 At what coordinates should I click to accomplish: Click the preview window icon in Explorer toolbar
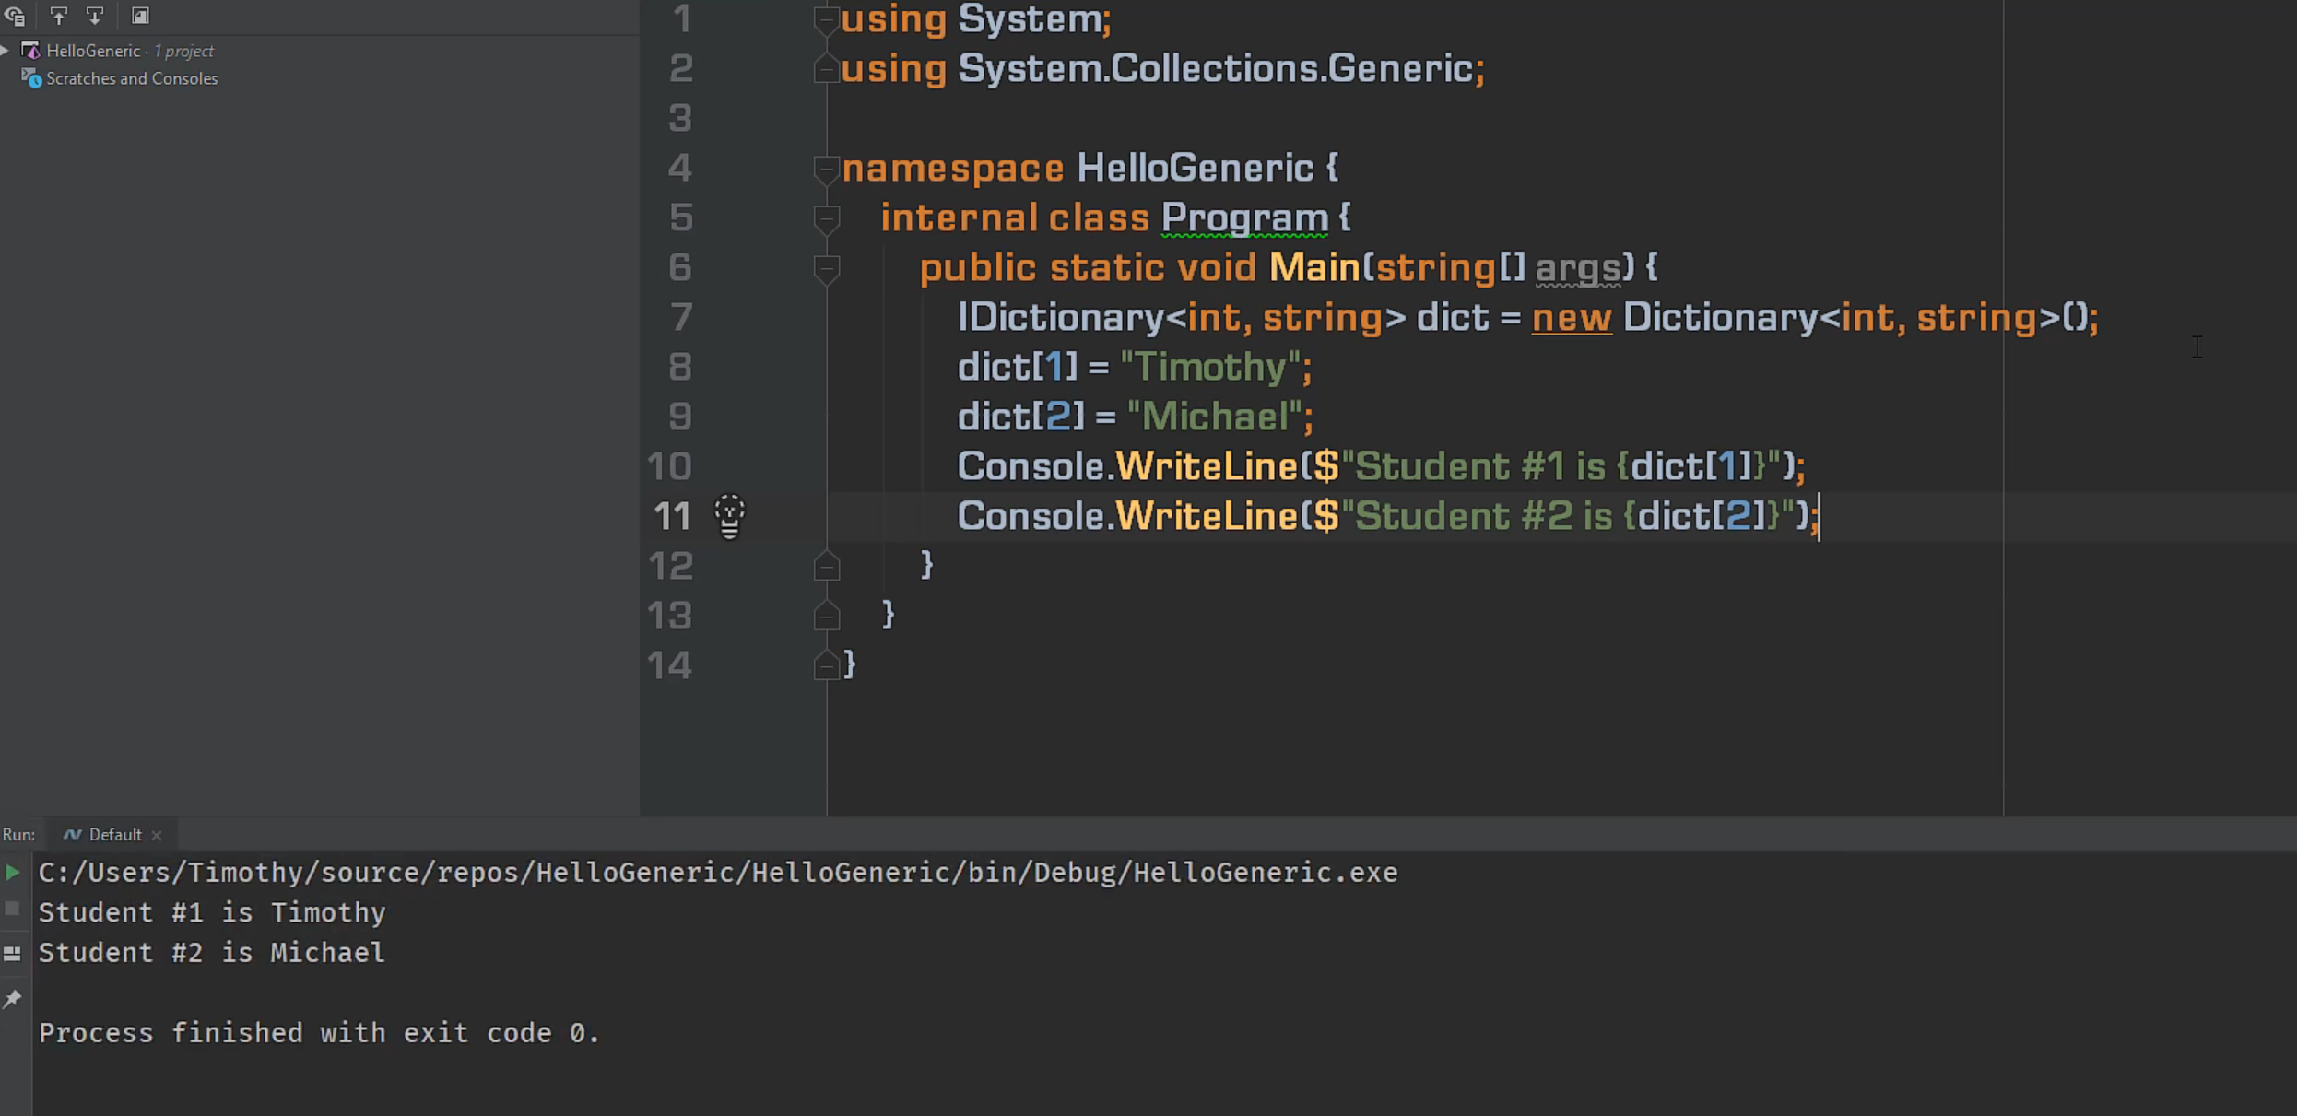(x=140, y=16)
